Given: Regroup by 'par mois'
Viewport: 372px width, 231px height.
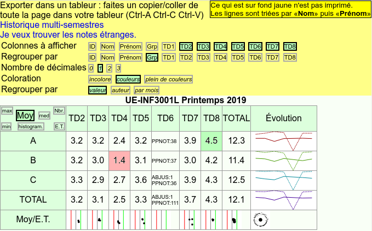Looking at the screenshot, I should [146, 90].
